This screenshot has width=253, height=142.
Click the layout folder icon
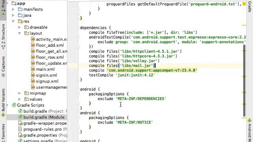coord(26,33)
